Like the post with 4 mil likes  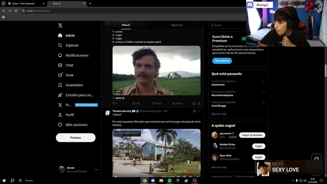pyautogui.click(x=157, y=103)
